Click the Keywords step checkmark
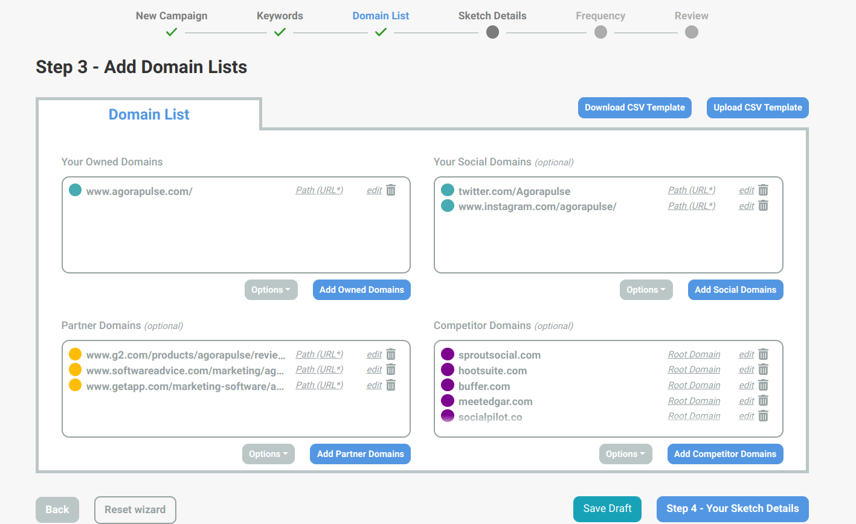The image size is (856, 524). 280,32
